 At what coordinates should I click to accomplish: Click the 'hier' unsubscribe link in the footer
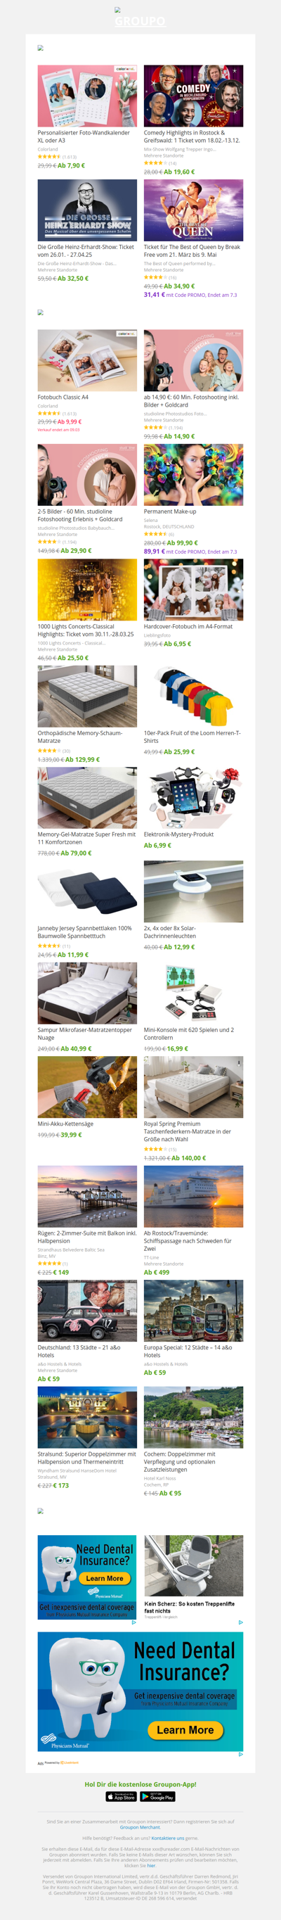point(151,1866)
